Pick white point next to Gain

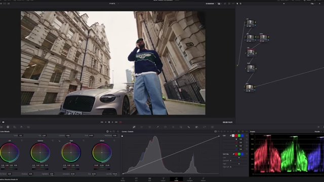[x=59, y=141]
